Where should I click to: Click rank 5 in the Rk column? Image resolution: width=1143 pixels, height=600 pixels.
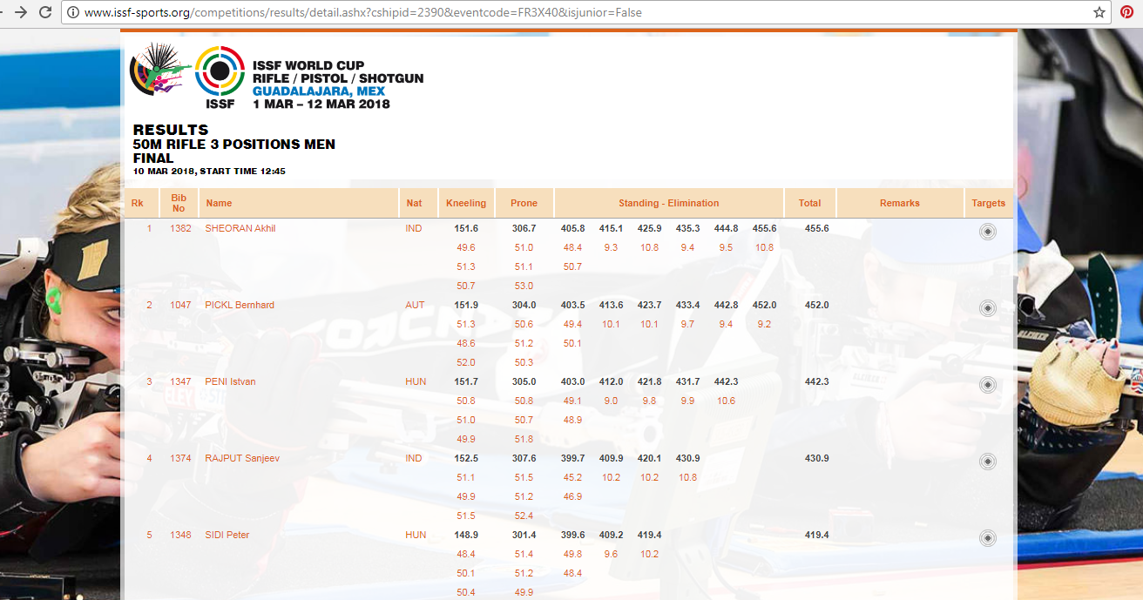click(x=149, y=535)
